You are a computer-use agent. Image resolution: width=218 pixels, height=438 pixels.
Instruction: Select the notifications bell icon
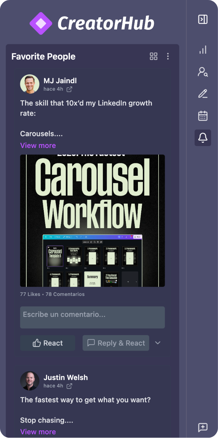[x=203, y=138]
